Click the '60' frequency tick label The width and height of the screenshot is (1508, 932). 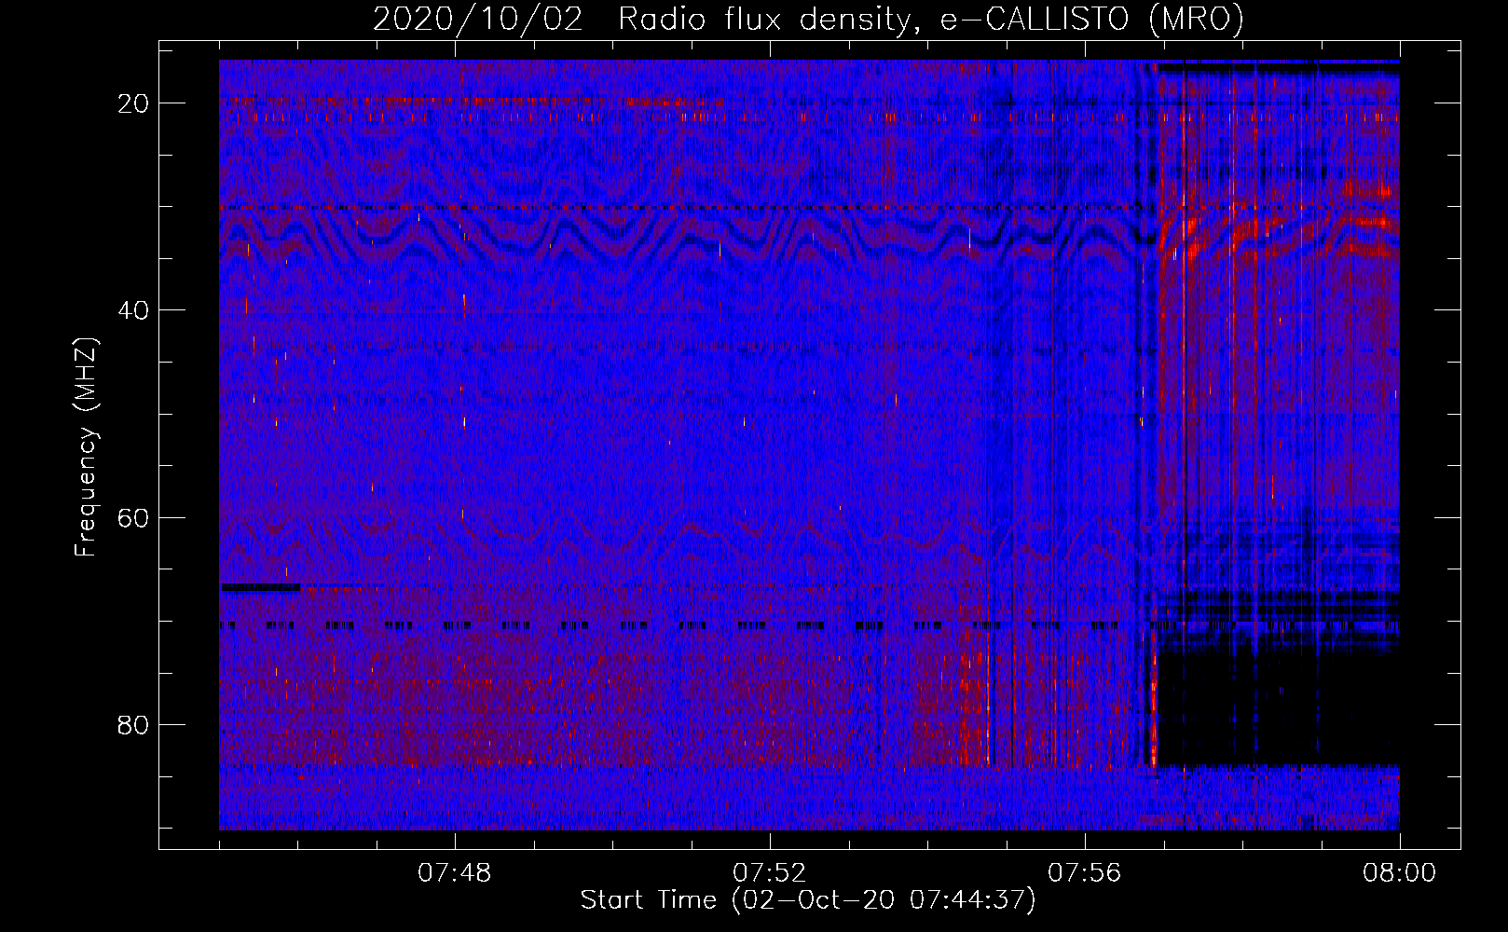(133, 517)
